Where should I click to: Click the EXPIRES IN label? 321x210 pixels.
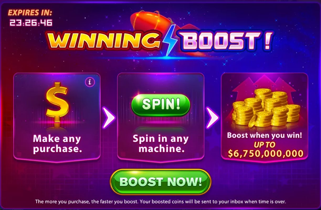coord(30,13)
